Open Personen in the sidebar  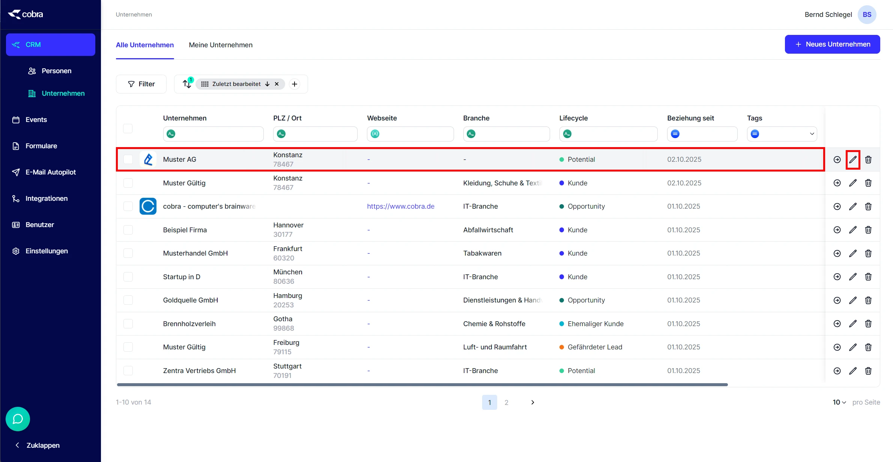click(x=56, y=71)
